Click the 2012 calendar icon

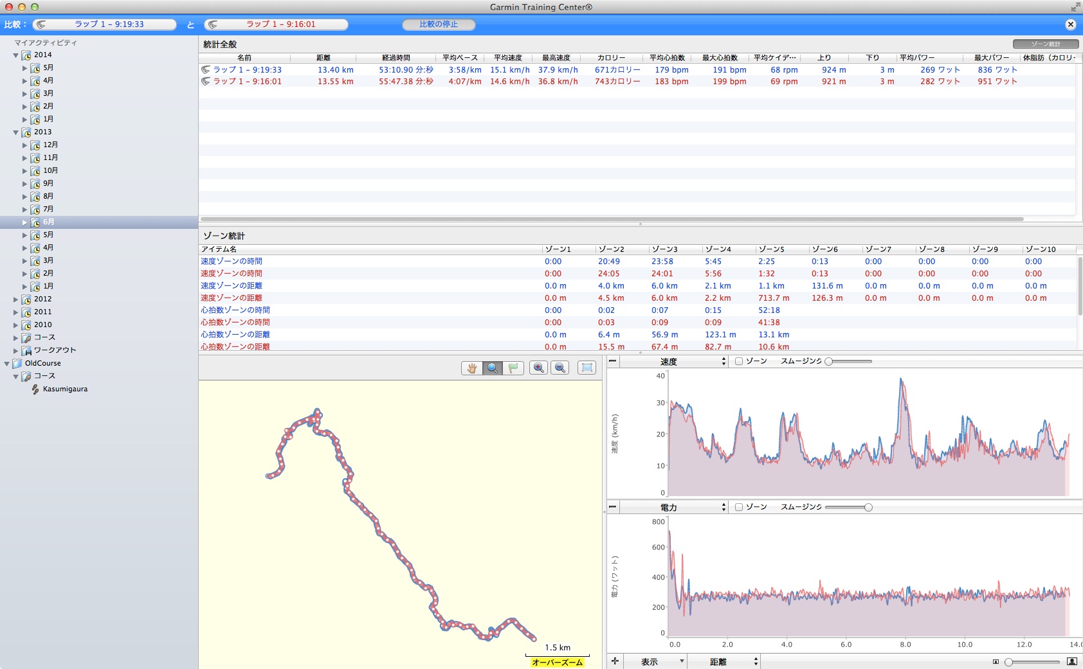pos(26,299)
